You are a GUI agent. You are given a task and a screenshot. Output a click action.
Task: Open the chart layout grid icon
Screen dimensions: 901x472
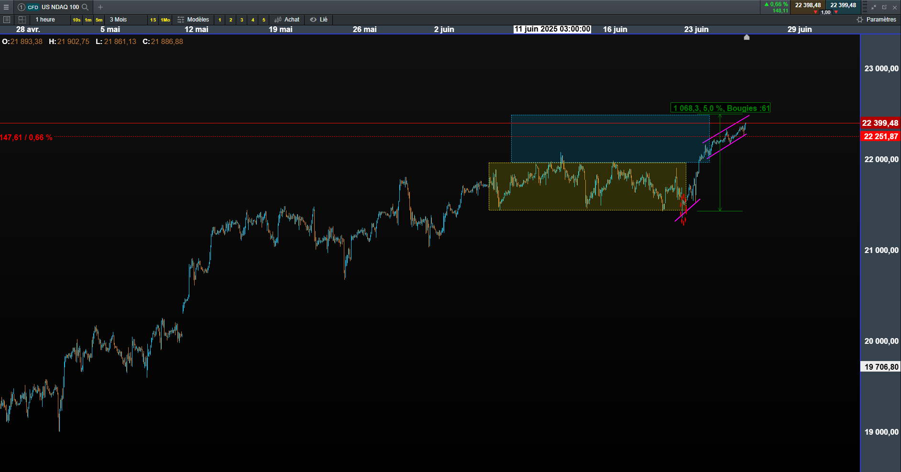(x=22, y=20)
